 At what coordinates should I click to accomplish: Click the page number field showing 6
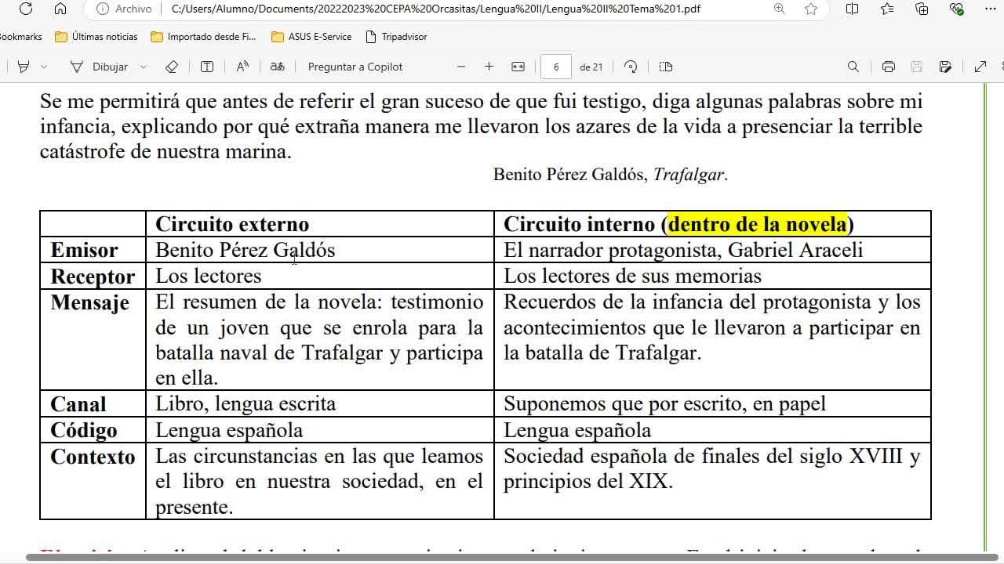[556, 67]
